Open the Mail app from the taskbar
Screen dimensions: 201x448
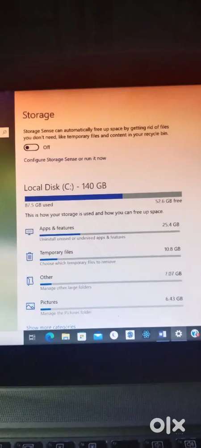(x=98, y=336)
